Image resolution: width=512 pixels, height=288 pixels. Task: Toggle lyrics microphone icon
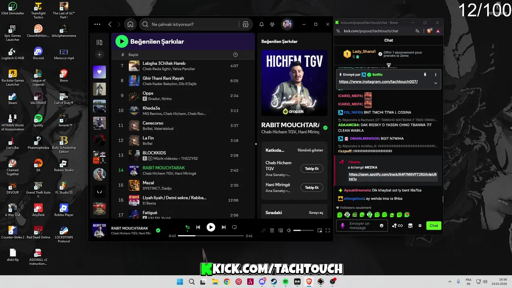tap(263, 230)
